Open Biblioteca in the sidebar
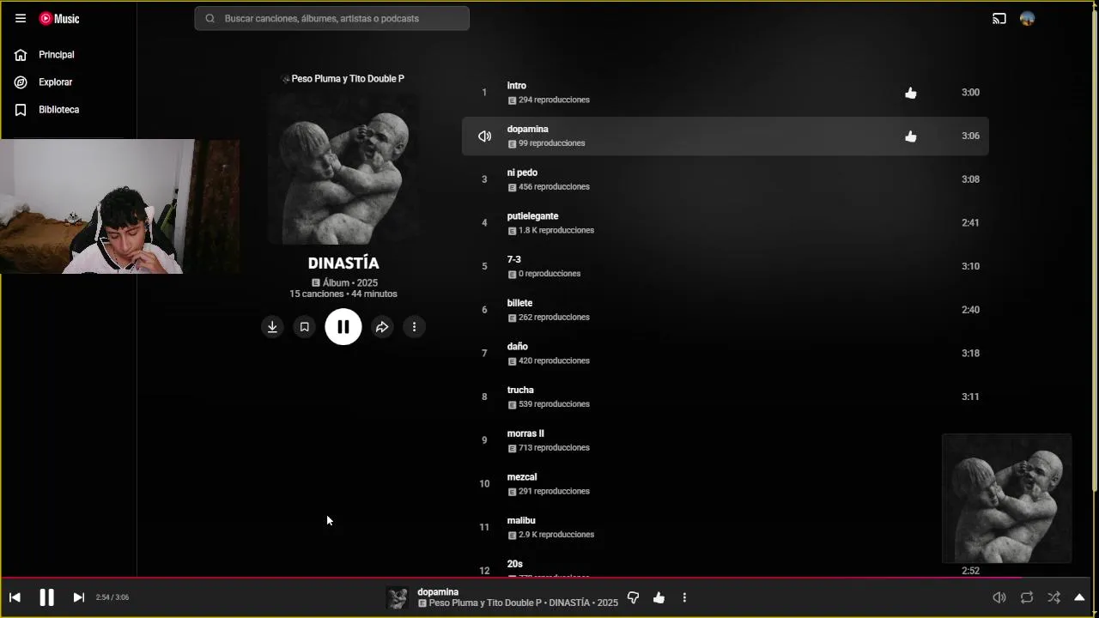 [58, 110]
